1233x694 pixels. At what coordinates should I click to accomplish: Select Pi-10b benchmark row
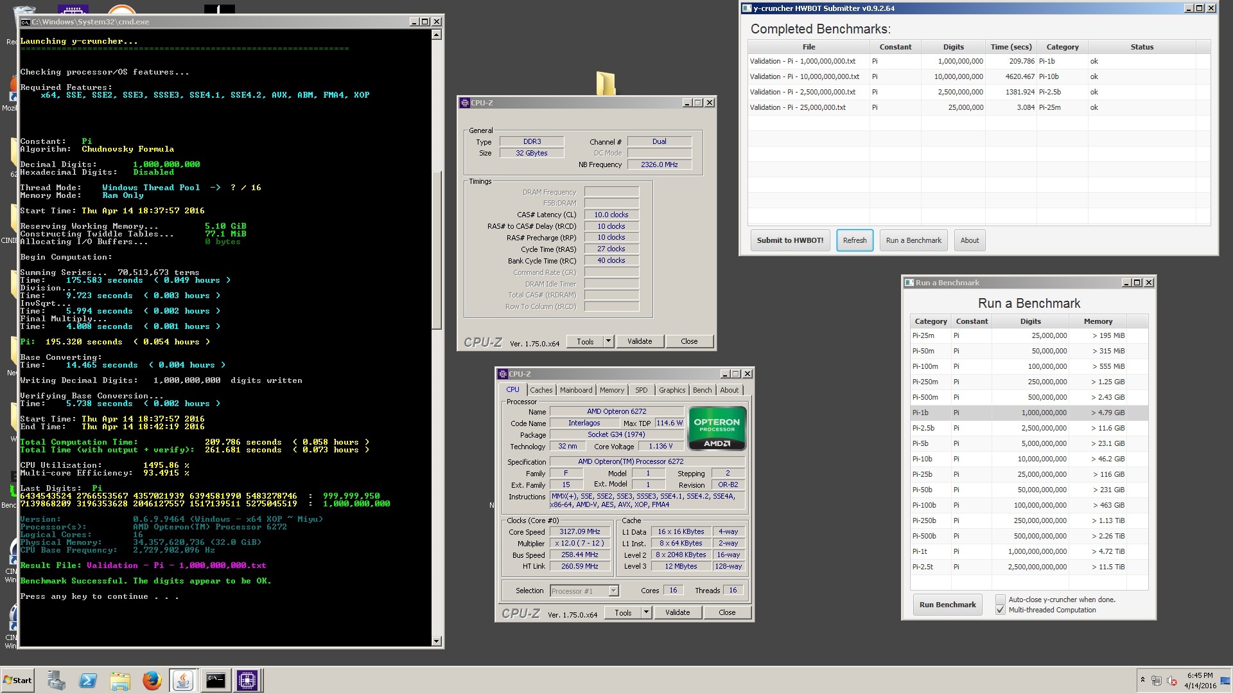pos(1029,459)
